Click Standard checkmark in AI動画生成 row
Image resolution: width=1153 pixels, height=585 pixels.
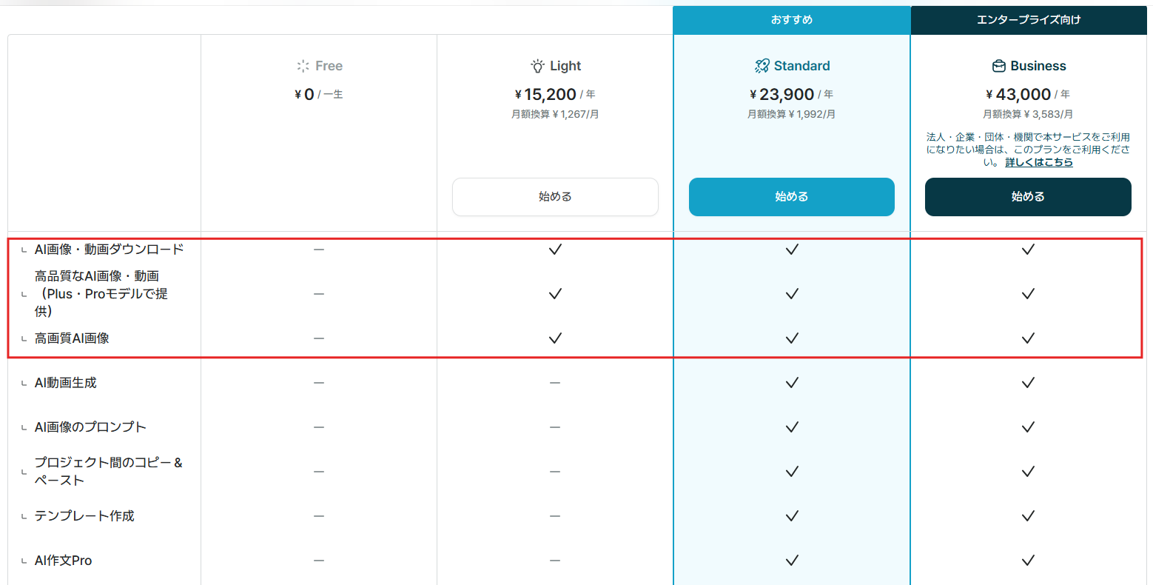(792, 383)
